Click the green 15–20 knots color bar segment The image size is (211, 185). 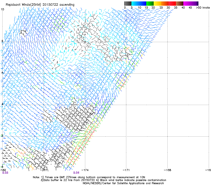click(150, 3)
